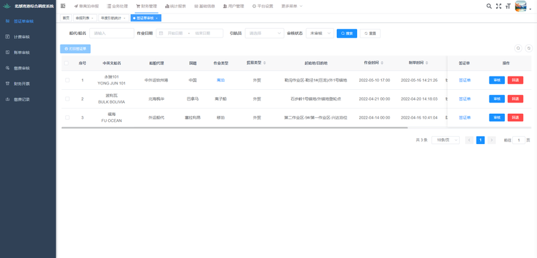537x258 pixels.
Task: Click 审核 button for YONG JUN 101
Action: [x=497, y=80]
